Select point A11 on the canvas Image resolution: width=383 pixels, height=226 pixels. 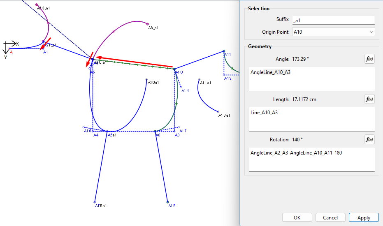coord(224,51)
